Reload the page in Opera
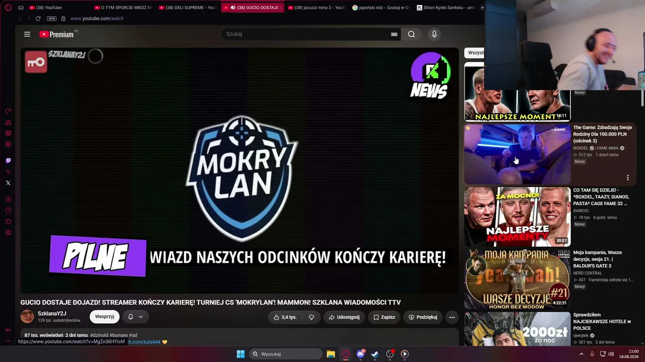This screenshot has height=362, width=645. click(x=38, y=19)
